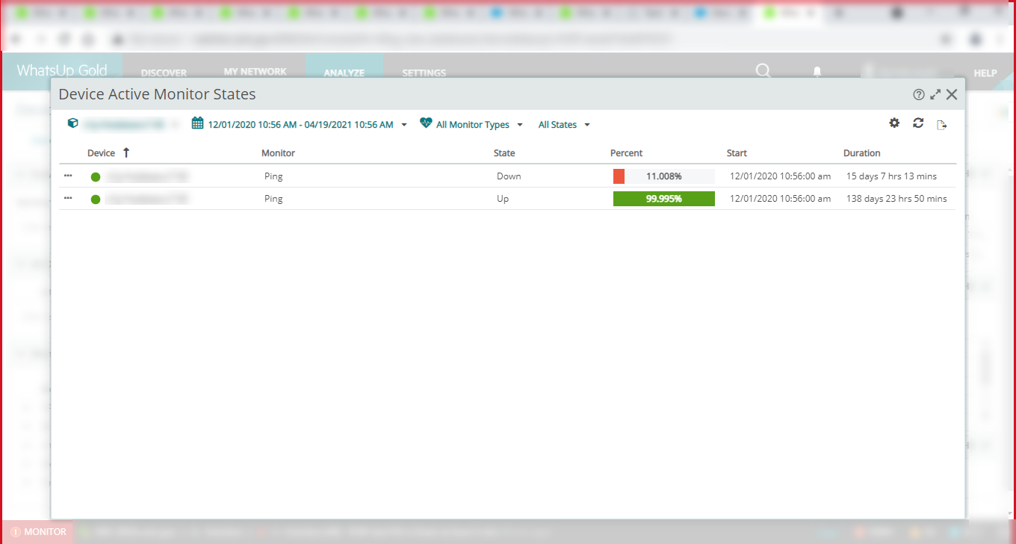Sort by the Monitor column header
The height and width of the screenshot is (544, 1016).
click(278, 152)
